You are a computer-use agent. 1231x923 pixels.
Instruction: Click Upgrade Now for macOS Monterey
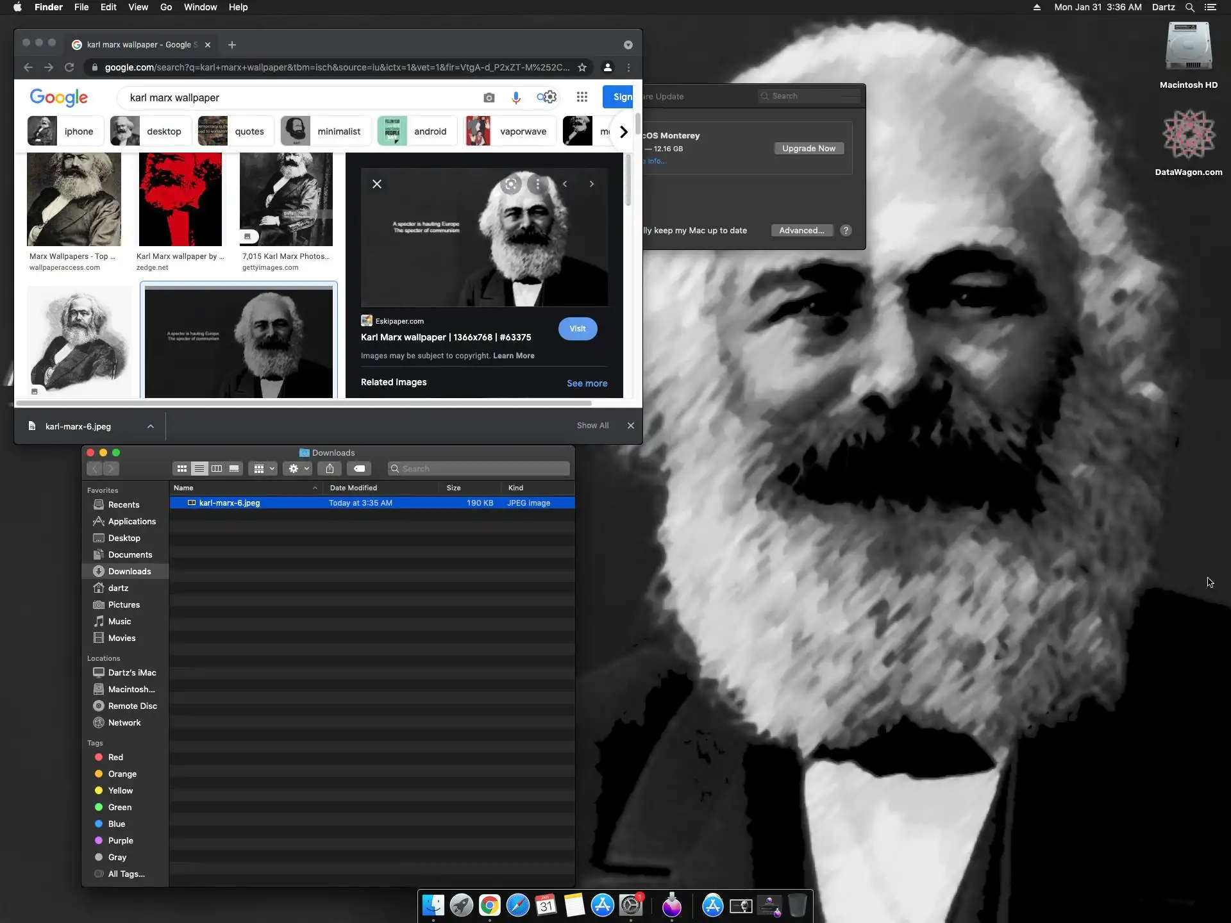[808, 148]
